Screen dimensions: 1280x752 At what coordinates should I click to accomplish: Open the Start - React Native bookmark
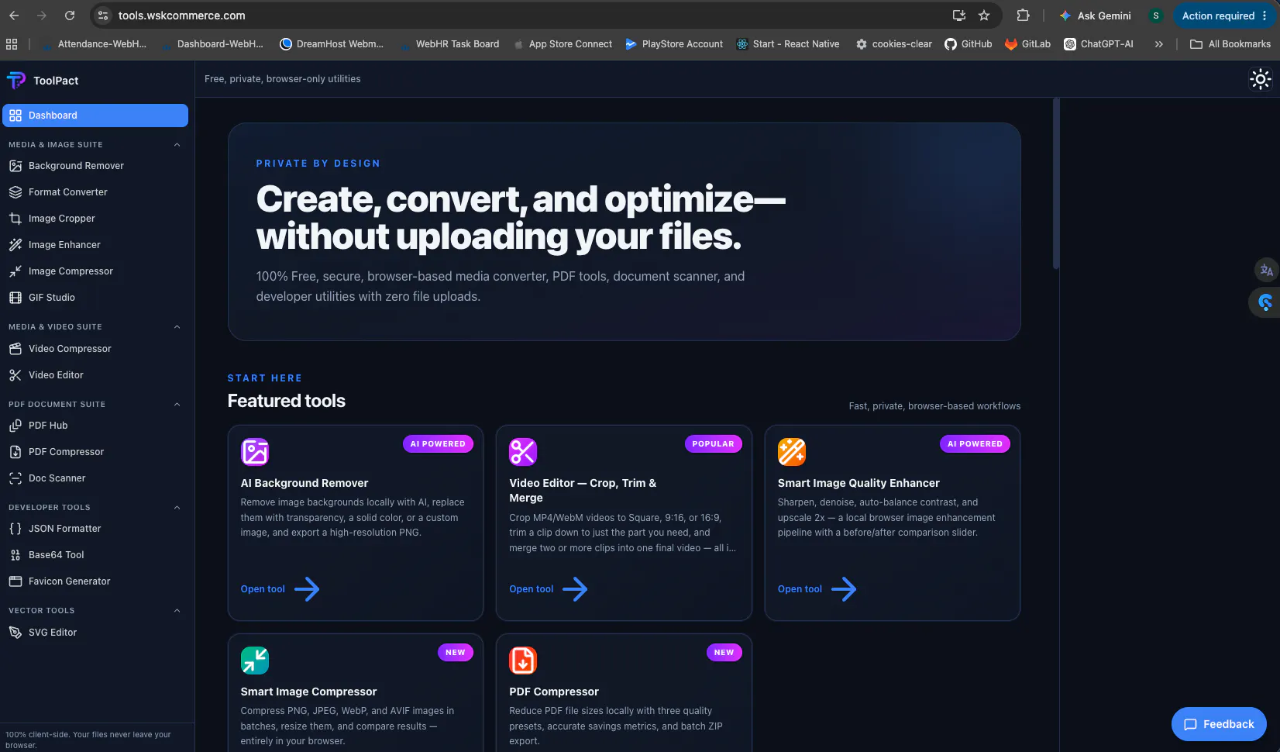787,44
